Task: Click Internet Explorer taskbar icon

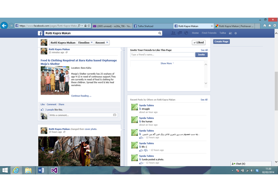Action: (x=16, y=170)
